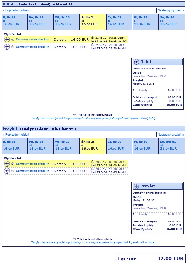Go to previous week for Przylot
Screen dimensions: 189x263
point(16,135)
